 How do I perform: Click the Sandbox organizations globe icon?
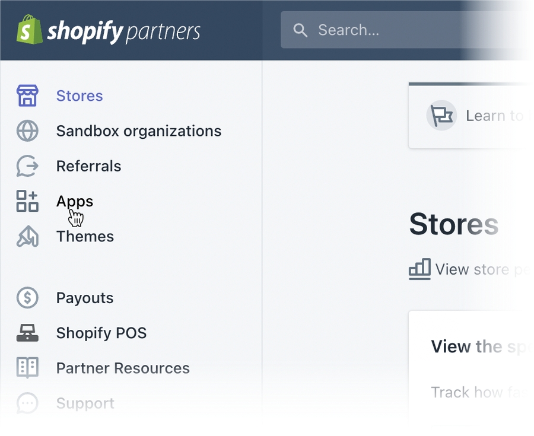tap(27, 131)
